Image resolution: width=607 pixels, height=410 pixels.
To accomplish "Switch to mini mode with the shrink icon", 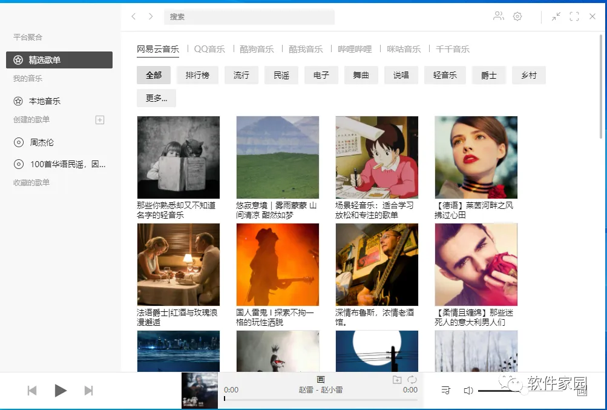I will (x=556, y=16).
